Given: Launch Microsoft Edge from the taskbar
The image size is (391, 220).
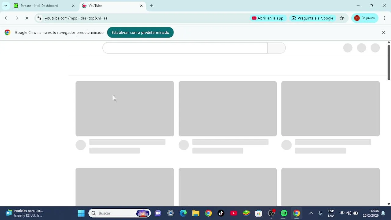Looking at the screenshot, I should pyautogui.click(x=183, y=213).
